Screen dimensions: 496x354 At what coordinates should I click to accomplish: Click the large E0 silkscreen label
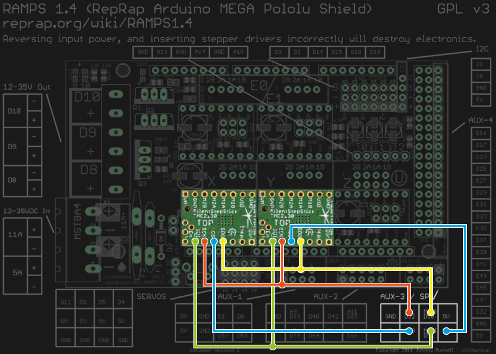click(x=259, y=85)
